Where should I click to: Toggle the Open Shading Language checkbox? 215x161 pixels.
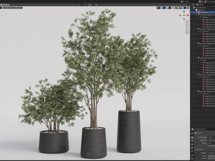coord(208,146)
